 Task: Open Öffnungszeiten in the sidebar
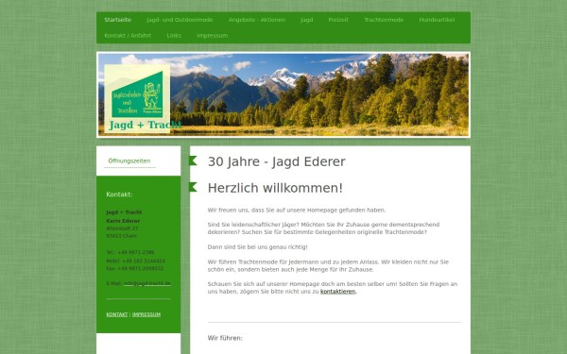pos(129,161)
